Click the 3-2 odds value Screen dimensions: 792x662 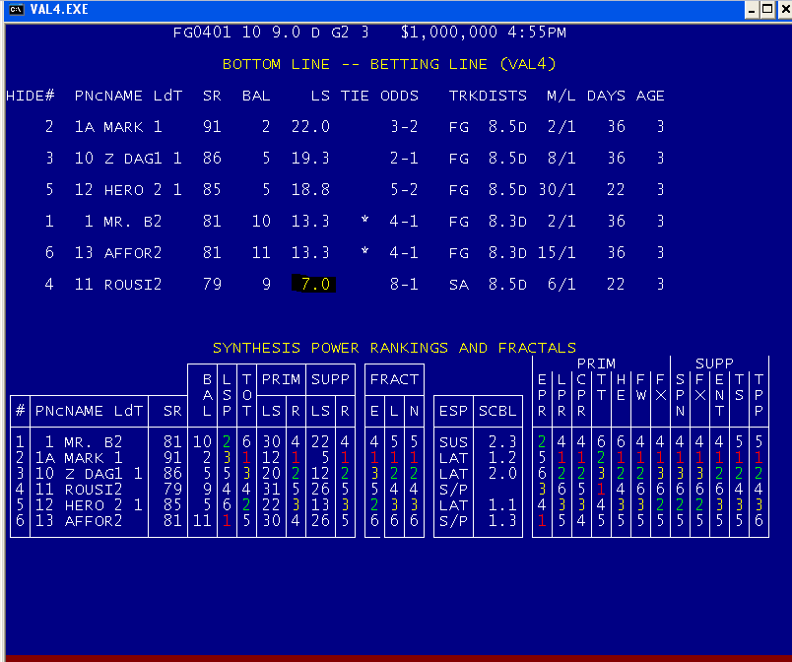click(x=404, y=127)
